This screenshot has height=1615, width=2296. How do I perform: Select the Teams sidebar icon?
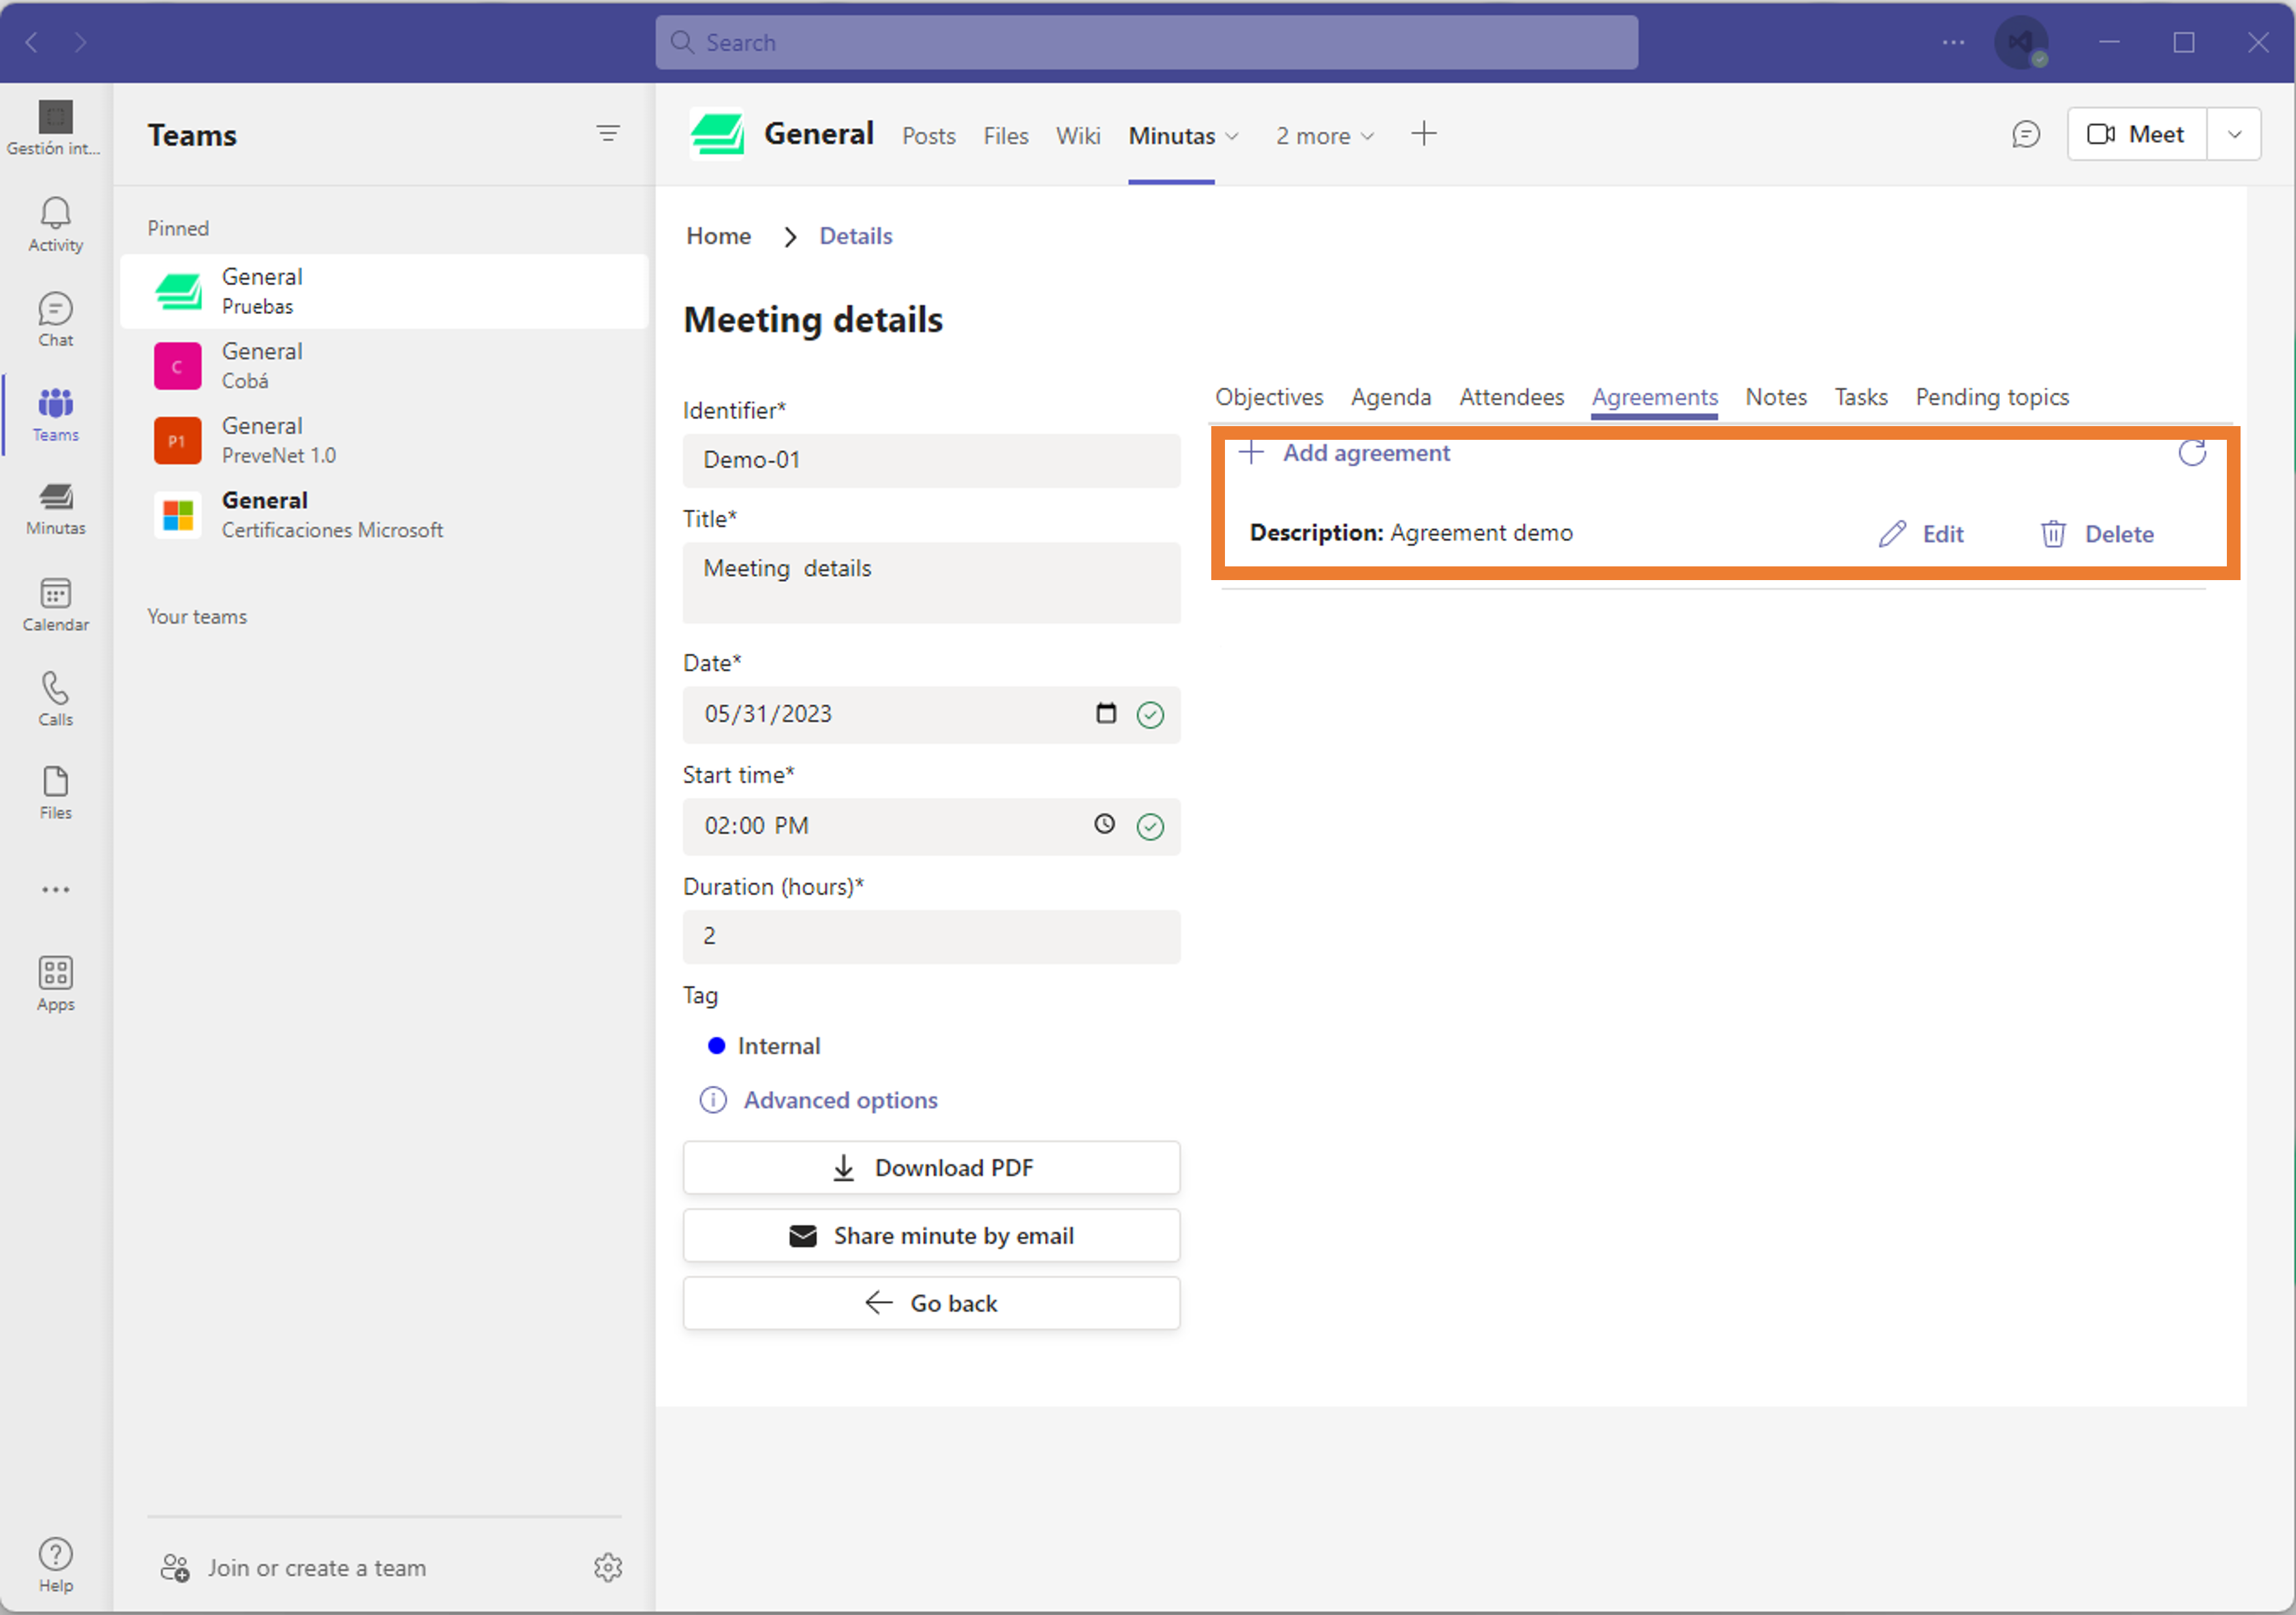[55, 414]
